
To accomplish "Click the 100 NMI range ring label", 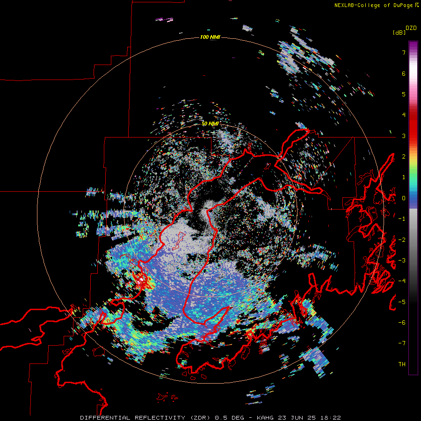I will 210,37.
